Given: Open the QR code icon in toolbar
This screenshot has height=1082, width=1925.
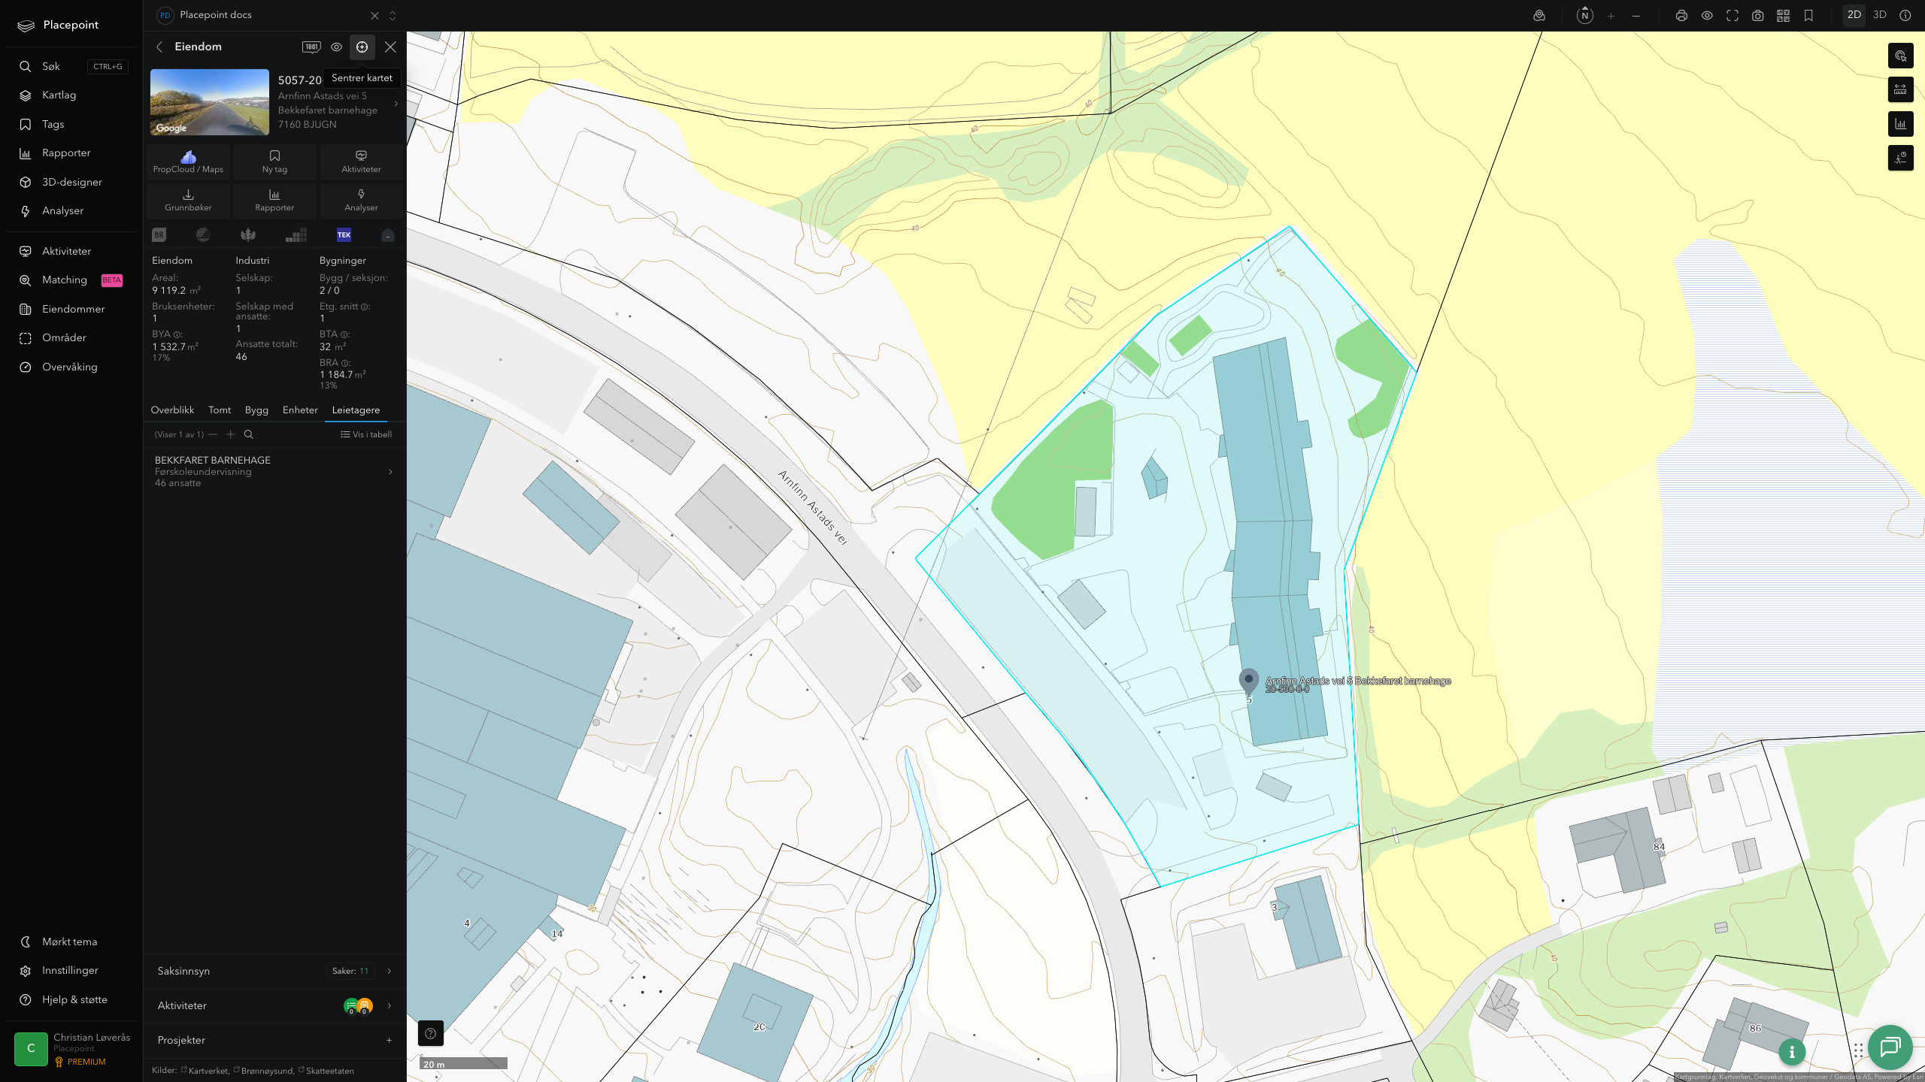Looking at the screenshot, I should tap(1783, 15).
